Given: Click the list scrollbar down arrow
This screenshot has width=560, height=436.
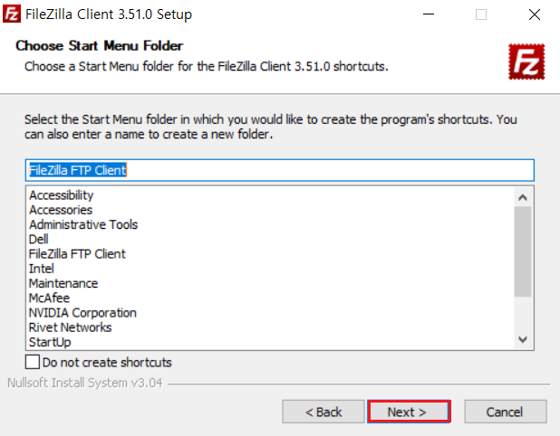Looking at the screenshot, I should [522, 338].
